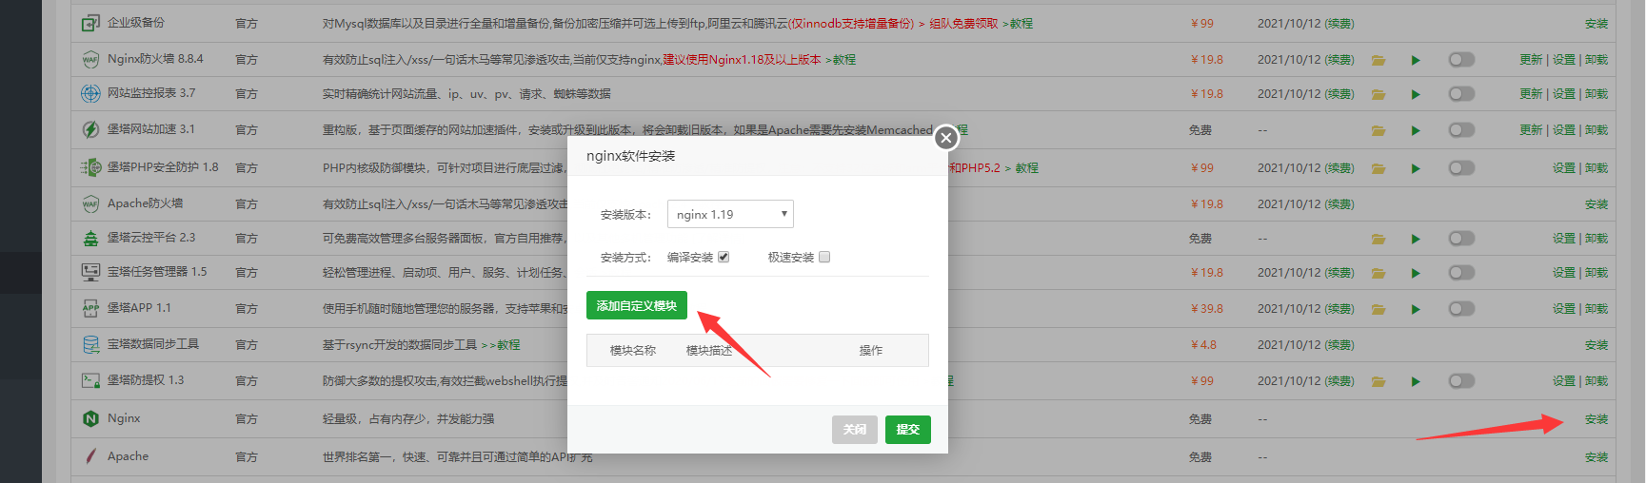The height and width of the screenshot is (483, 1646).
Task: Open the nginx 1.19 version dropdown
Action: [730, 214]
